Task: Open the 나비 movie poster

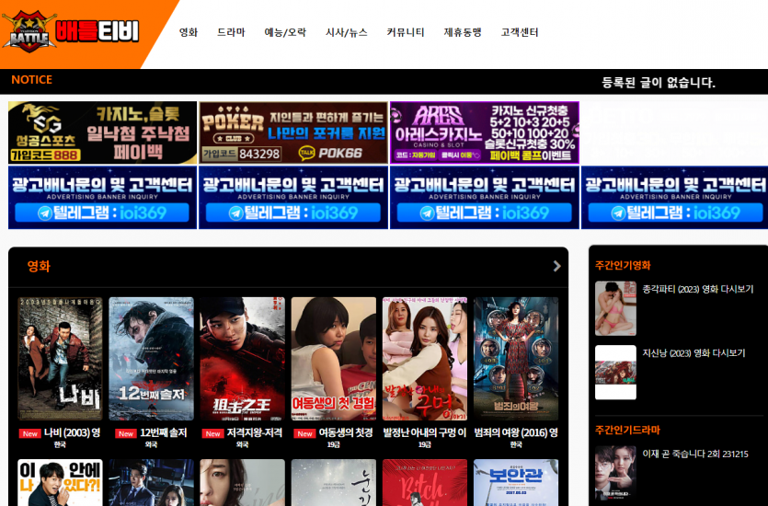Action: (60, 359)
